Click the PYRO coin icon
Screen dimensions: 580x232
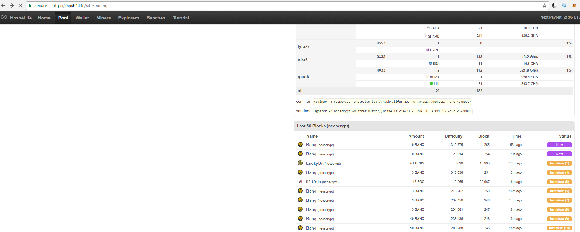click(x=428, y=50)
